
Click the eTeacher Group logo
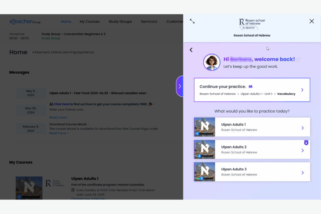25,22
